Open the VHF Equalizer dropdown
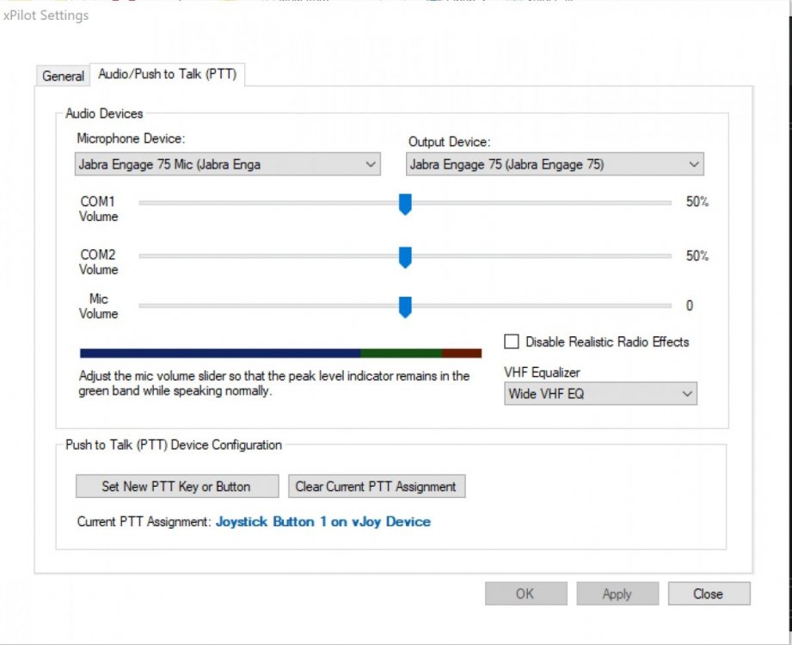Image resolution: width=792 pixels, height=645 pixels. point(600,394)
